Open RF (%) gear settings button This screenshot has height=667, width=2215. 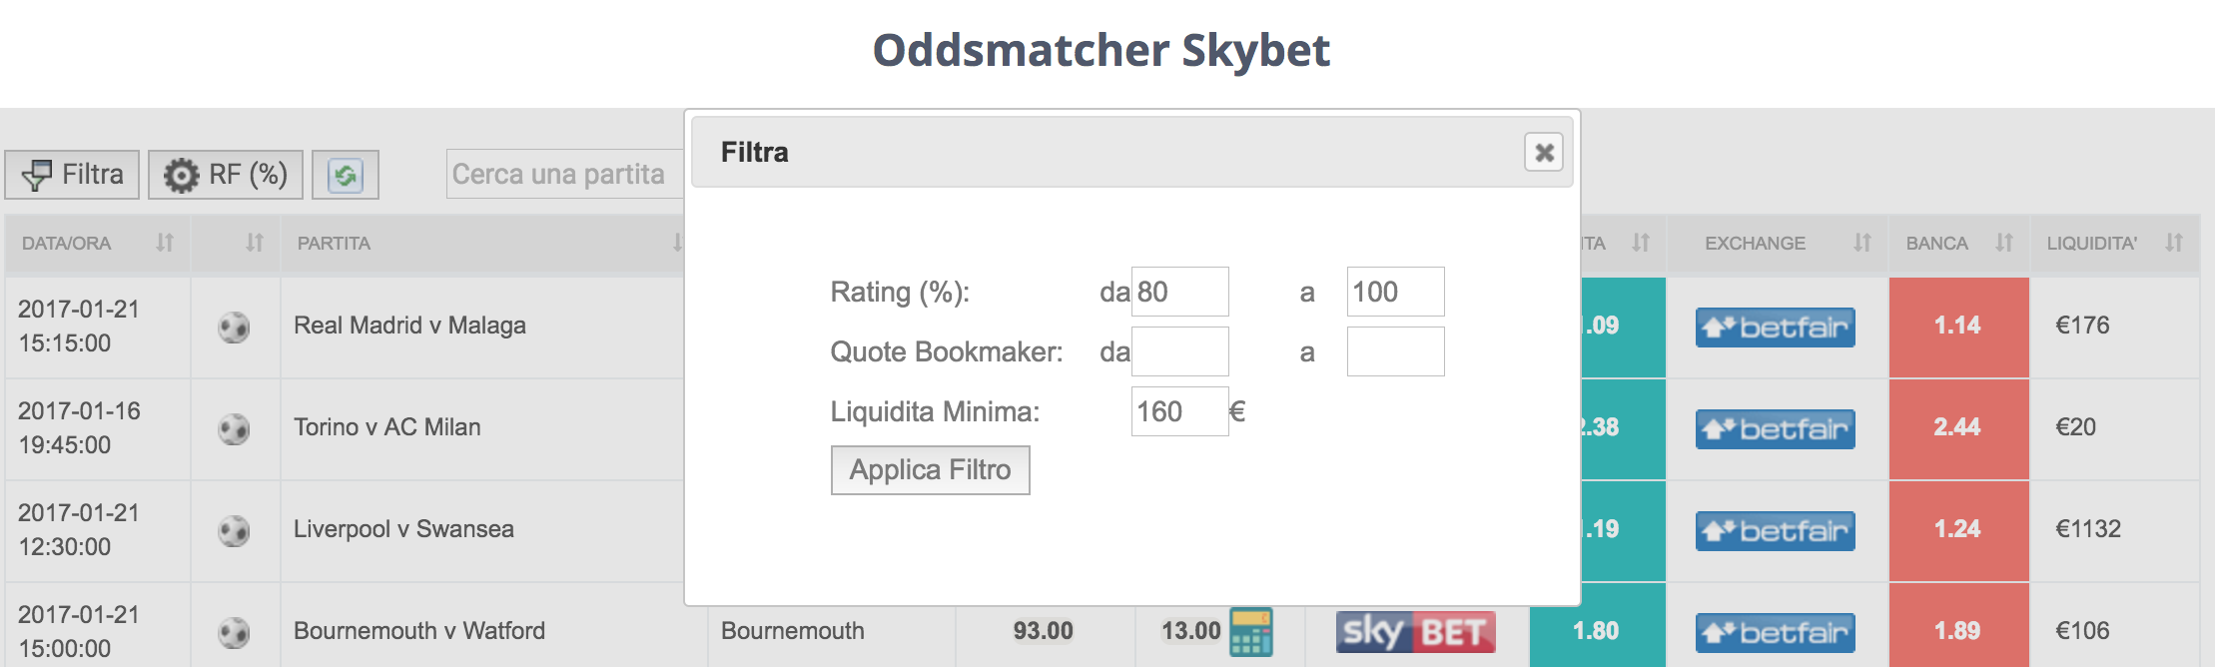(x=226, y=175)
